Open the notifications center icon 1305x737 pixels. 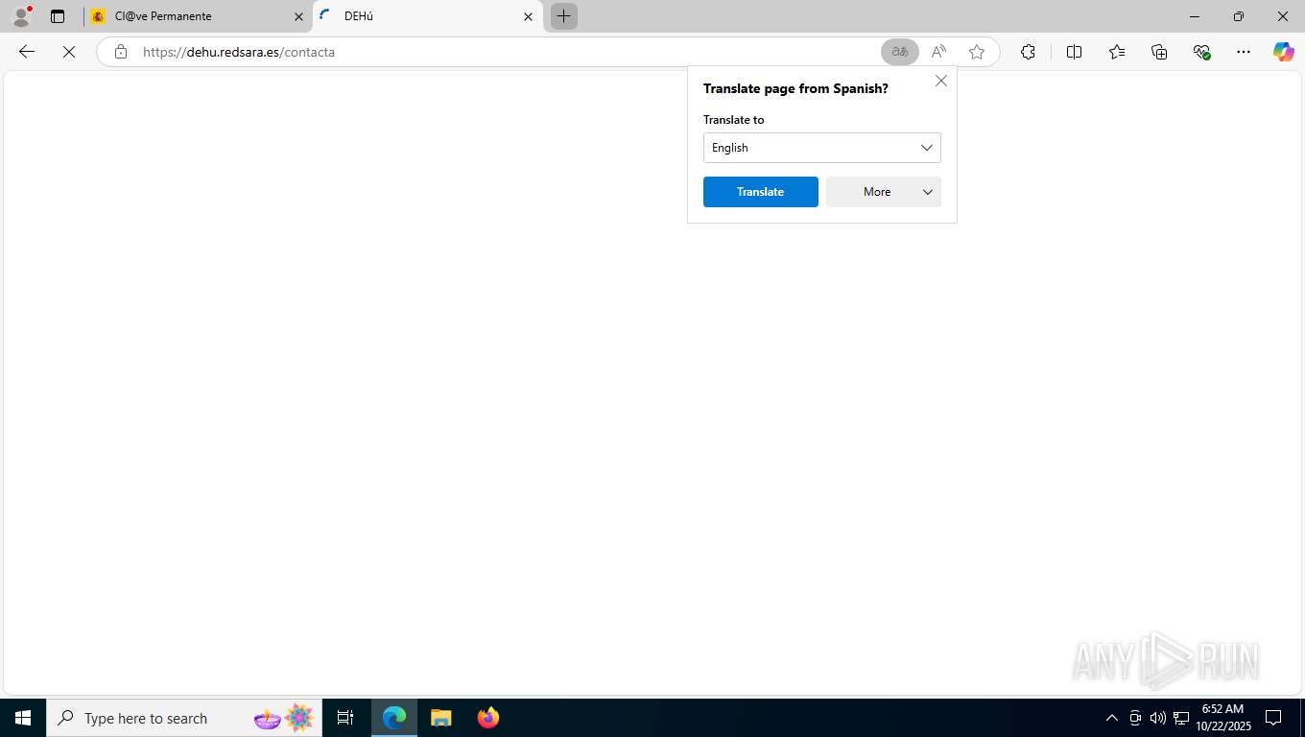pos(1273,718)
